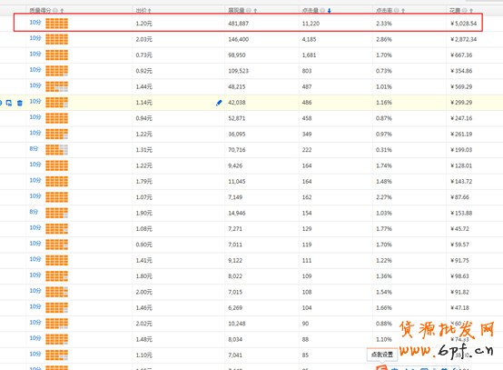The width and height of the screenshot is (503, 370).
Task: Sort by 点击量 using blue down arrow
Action: tap(330, 11)
